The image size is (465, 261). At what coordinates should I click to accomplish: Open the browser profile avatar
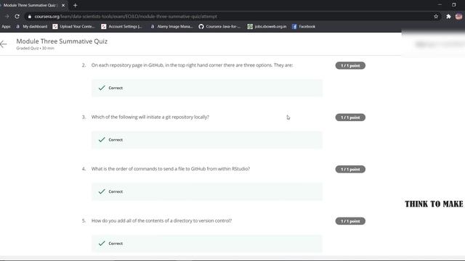coord(458,17)
